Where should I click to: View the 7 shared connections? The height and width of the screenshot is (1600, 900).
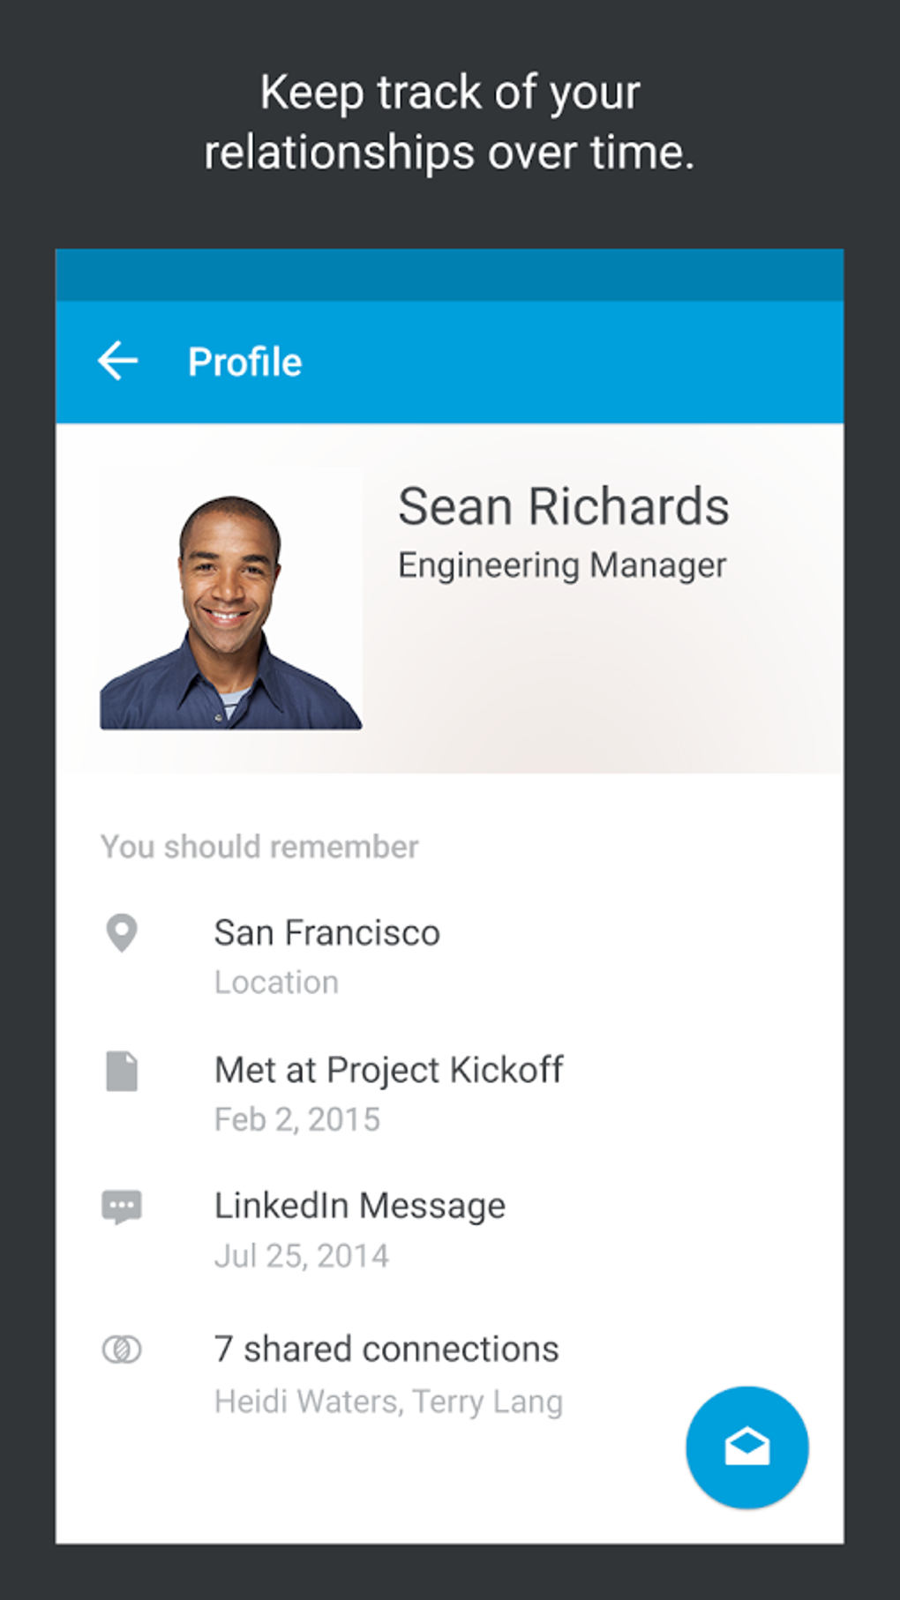pos(386,1350)
